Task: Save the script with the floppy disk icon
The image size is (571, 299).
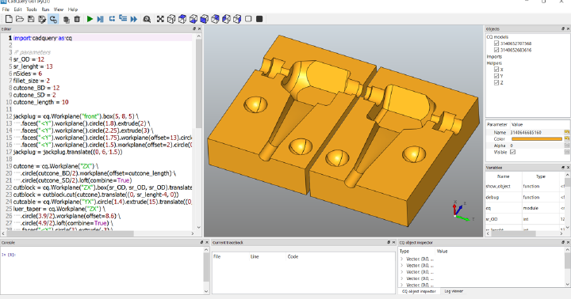Action: pos(31,19)
